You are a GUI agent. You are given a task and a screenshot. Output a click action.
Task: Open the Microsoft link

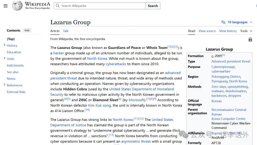pyautogui.click(x=136, y=100)
